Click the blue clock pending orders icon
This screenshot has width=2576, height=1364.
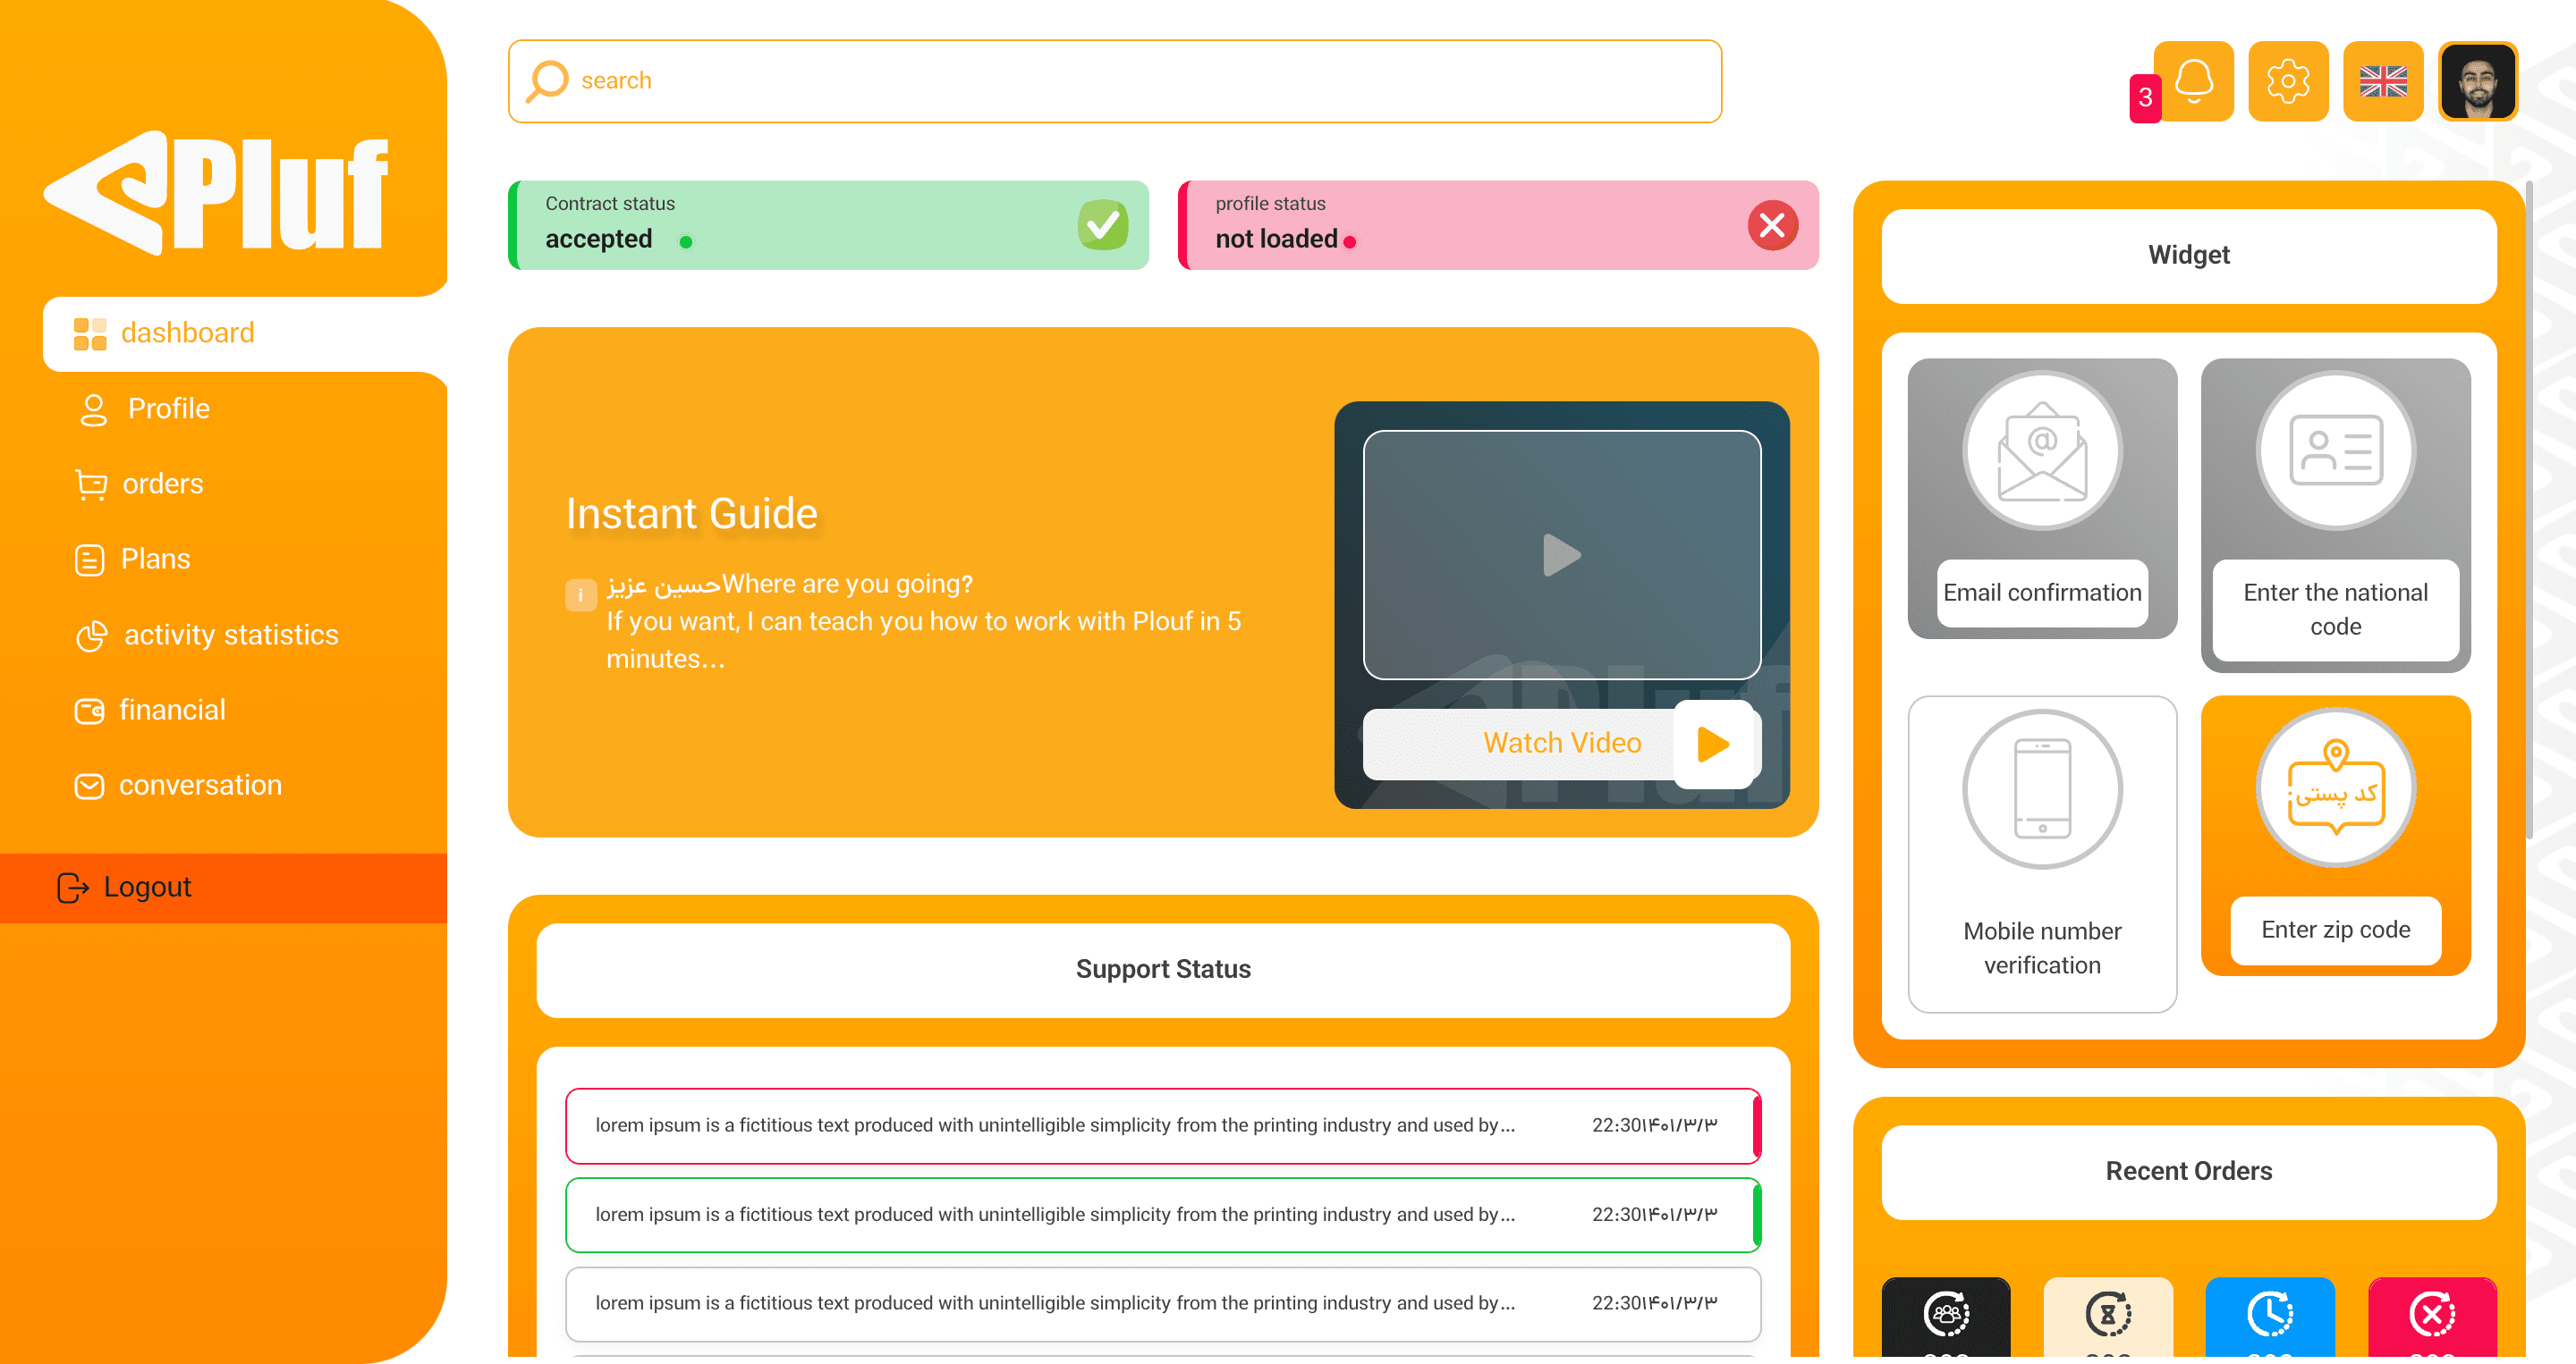tap(2269, 1313)
